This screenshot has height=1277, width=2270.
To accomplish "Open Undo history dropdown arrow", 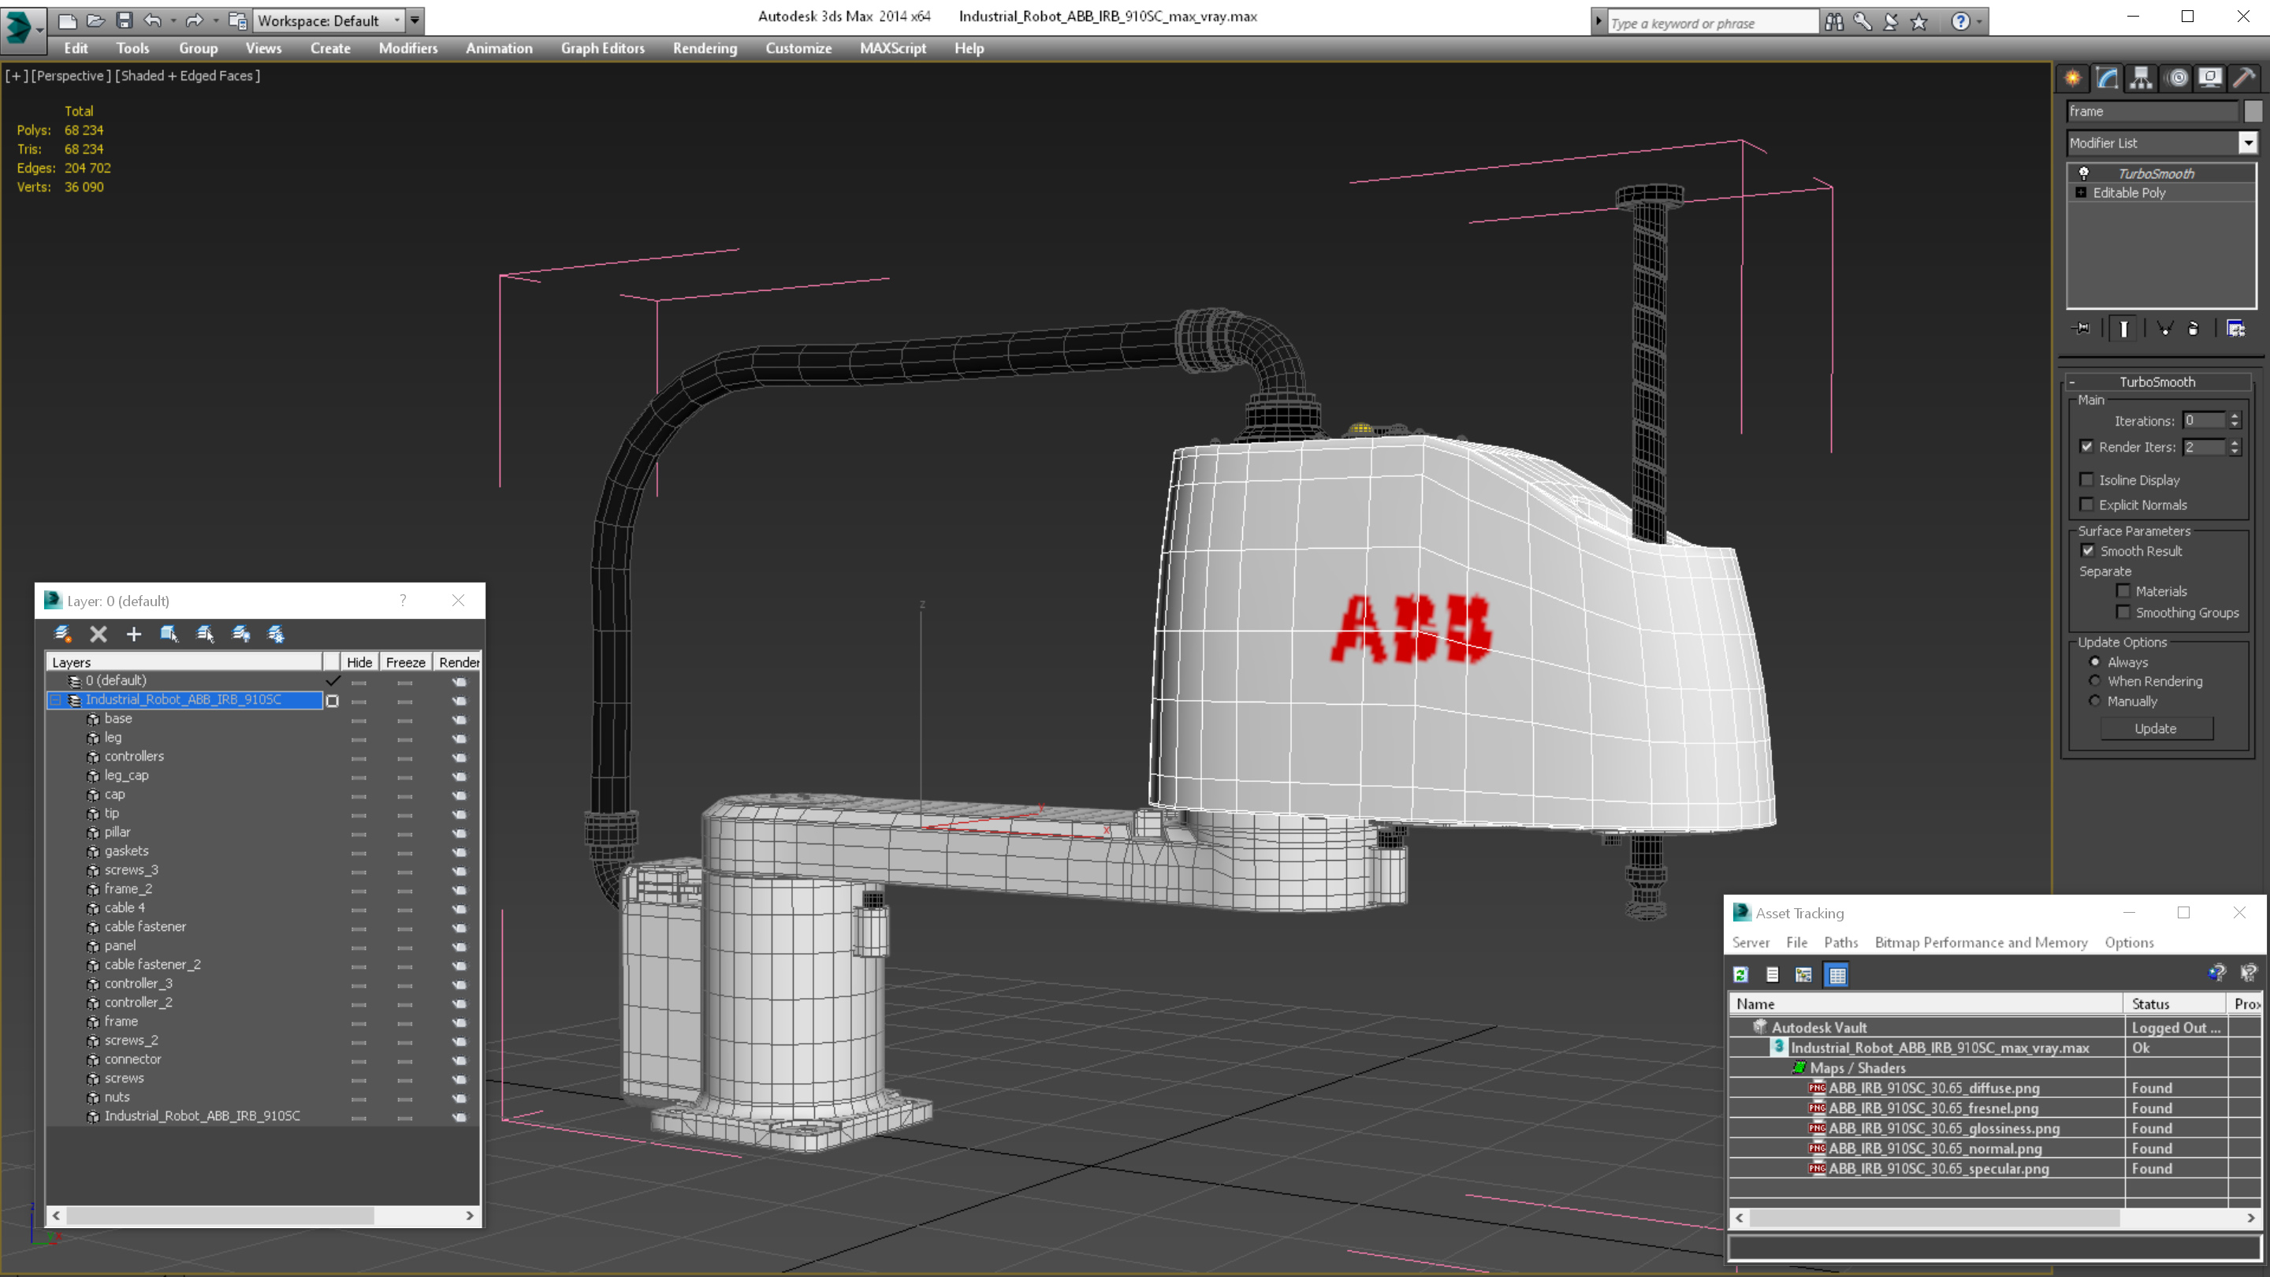I will (x=173, y=20).
